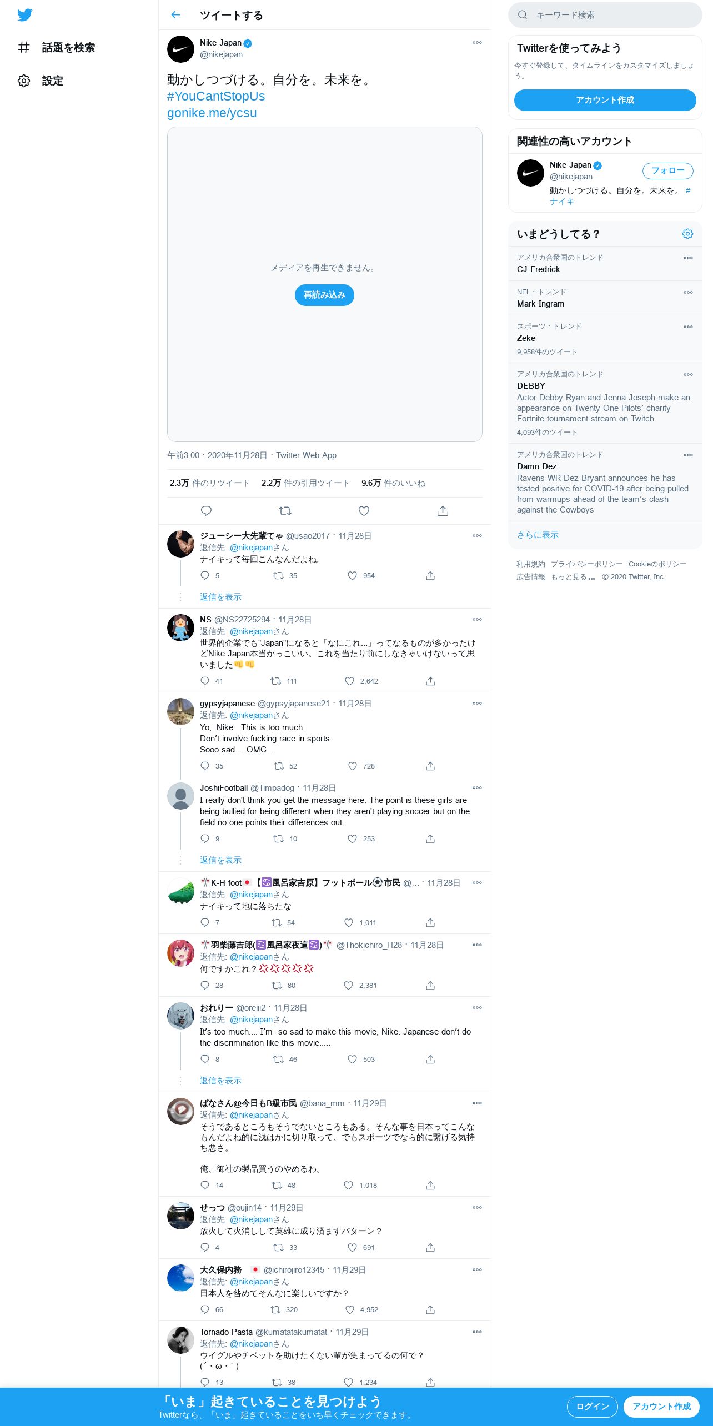Screen dimensions: 713x1426
Task: Like the reply from NS22725294
Action: pos(349,681)
